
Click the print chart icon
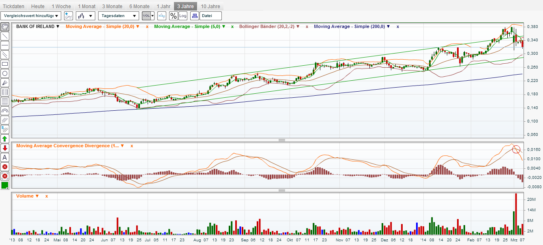[194, 16]
